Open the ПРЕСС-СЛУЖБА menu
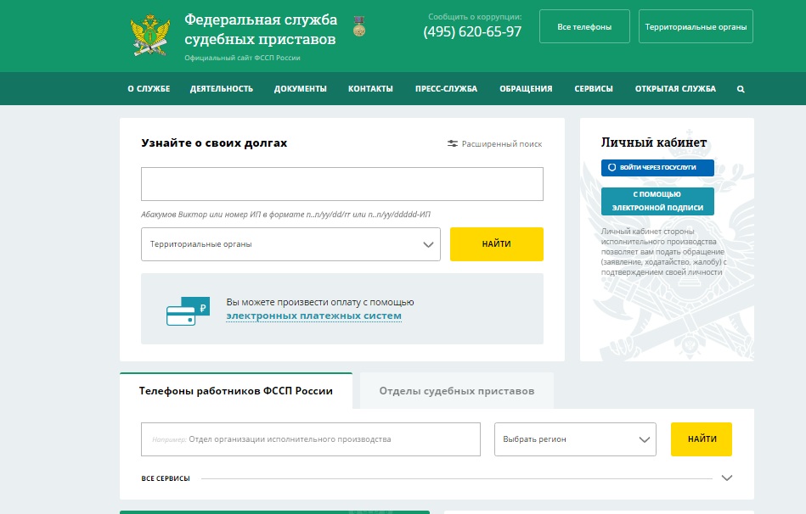Viewport: 806px width, 514px height. click(446, 89)
